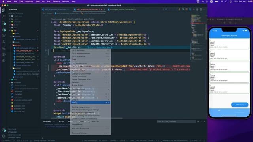This screenshot has width=253, height=142.
Task: Open main.dart in explorer
Action: coord(19,77)
